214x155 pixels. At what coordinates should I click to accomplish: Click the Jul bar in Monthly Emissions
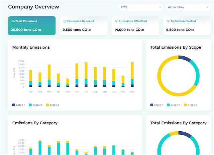(86, 75)
